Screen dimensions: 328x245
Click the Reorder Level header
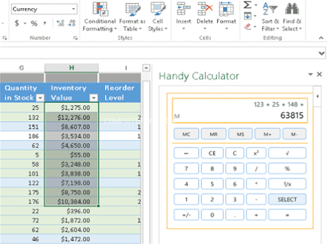pyautogui.click(x=120, y=93)
